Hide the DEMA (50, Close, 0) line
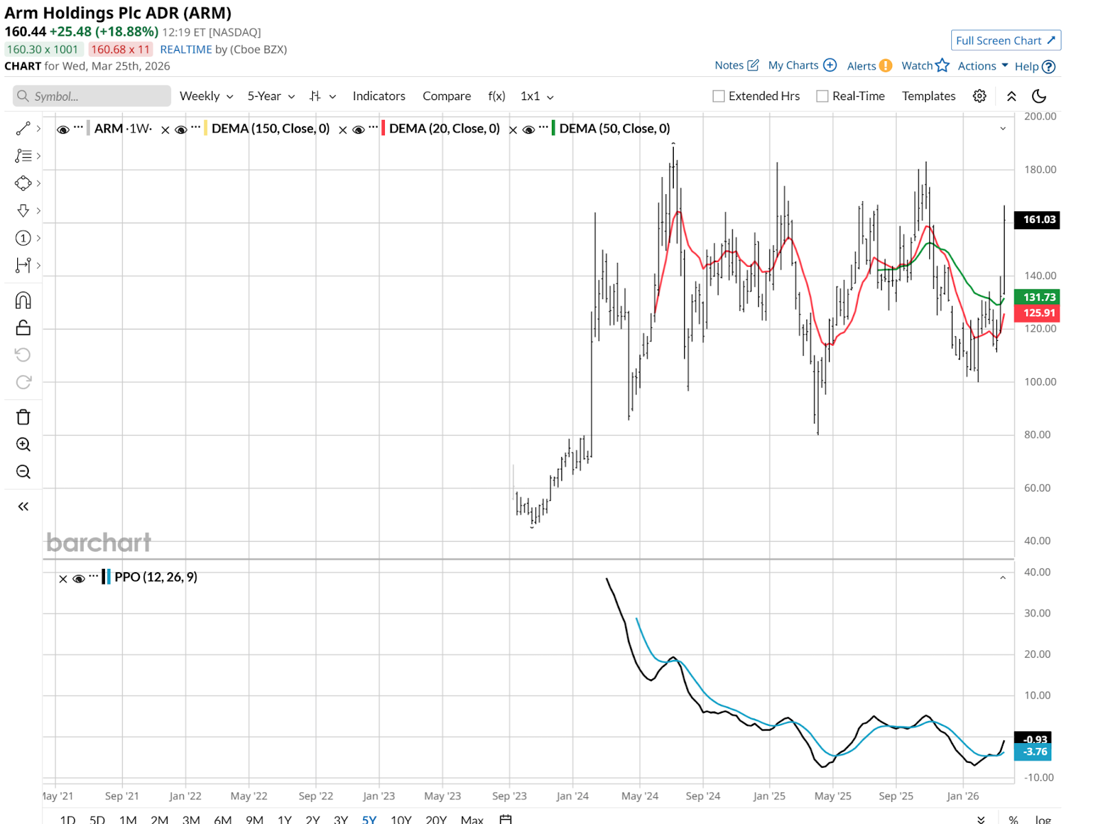Viewport: 1098px width, 824px height. (x=528, y=130)
